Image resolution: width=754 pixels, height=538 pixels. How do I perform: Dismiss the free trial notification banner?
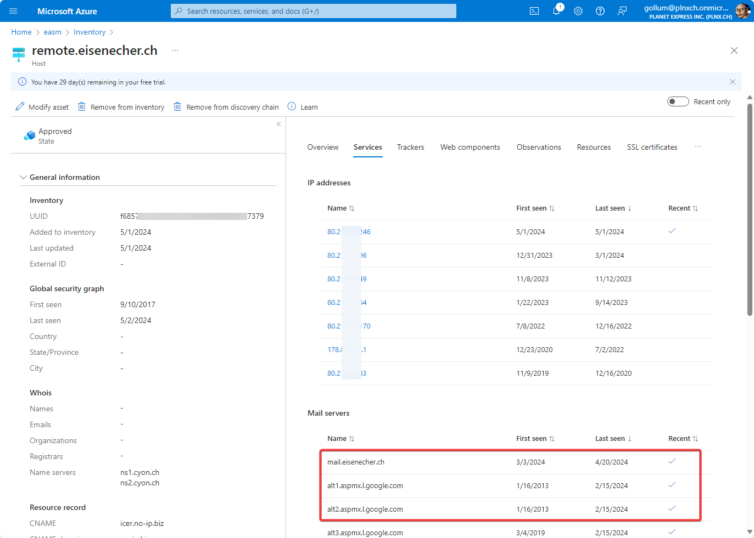click(732, 82)
